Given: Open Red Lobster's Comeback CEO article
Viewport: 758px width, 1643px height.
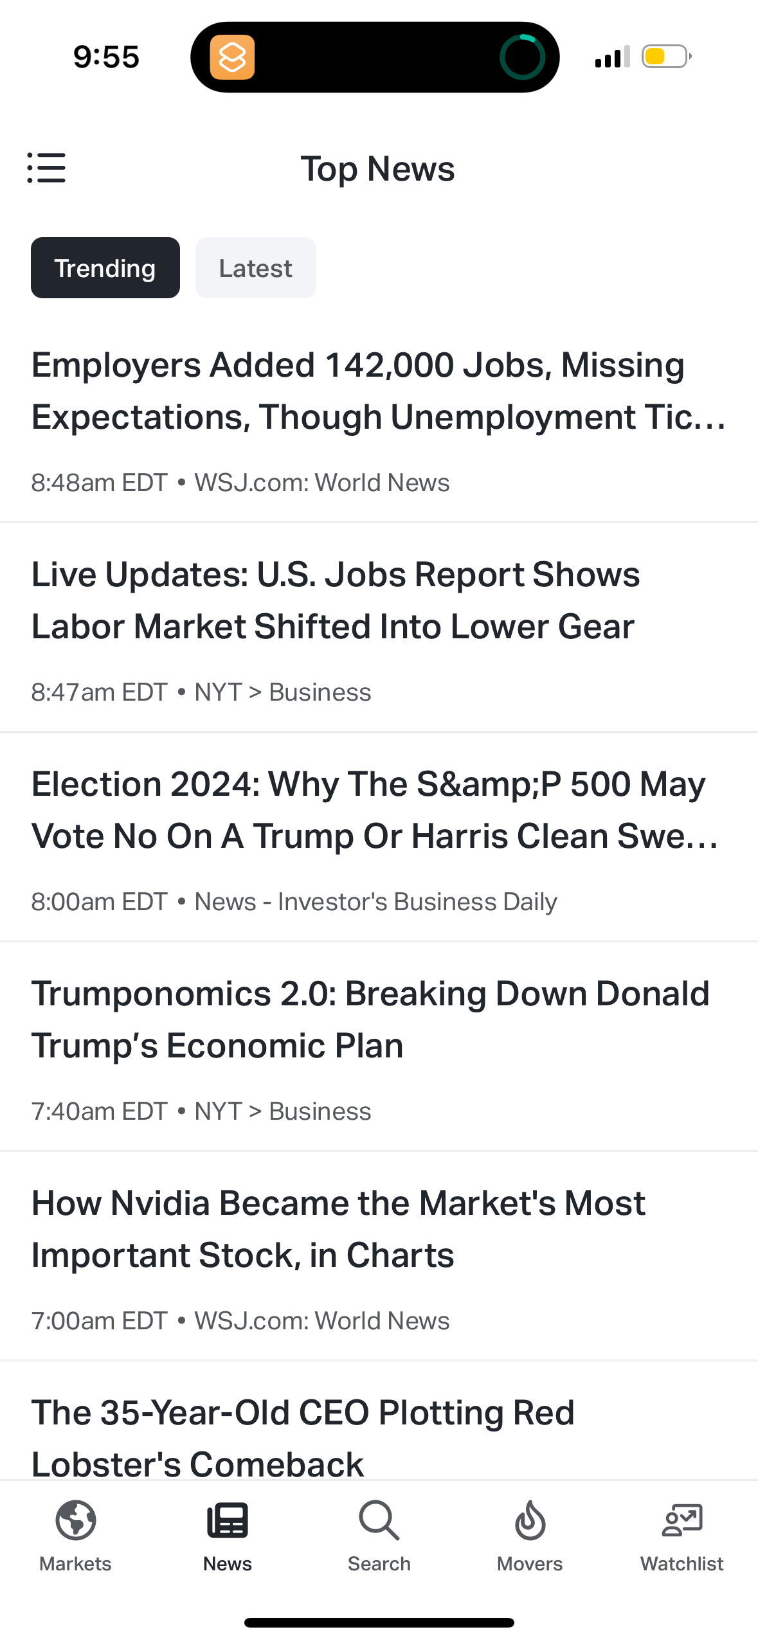Looking at the screenshot, I should tap(303, 1437).
